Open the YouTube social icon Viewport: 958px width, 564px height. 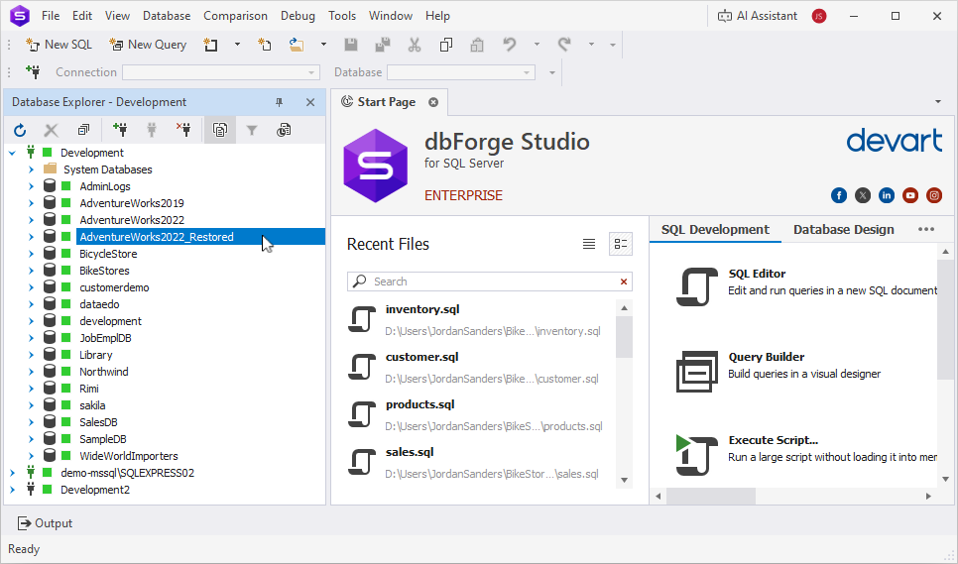tap(910, 195)
